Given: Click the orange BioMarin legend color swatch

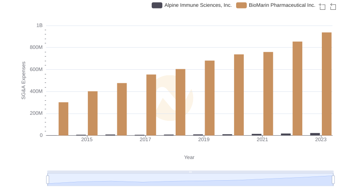Looking at the screenshot, I should click(x=241, y=5).
